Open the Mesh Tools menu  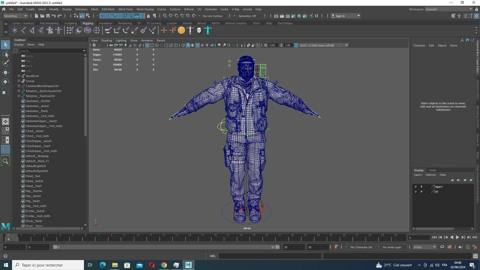pos(125,9)
